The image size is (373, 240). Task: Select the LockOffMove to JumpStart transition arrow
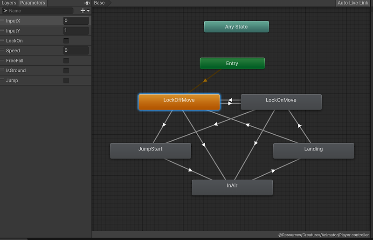click(x=164, y=124)
